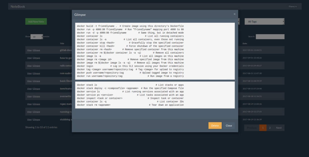Open Glimpse link for the rspec note
Viewport: 309px width, 157px height.
(x=36, y=104)
